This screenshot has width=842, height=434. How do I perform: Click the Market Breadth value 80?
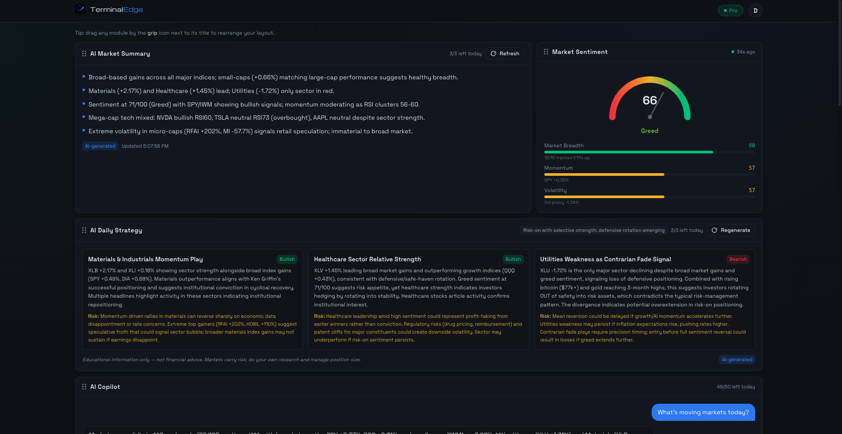click(752, 146)
